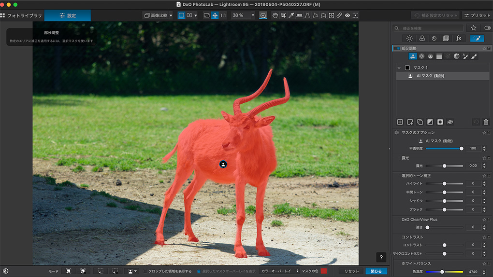This screenshot has width=493, height=277.
Task: Invert the selected mask
Action: point(430,122)
